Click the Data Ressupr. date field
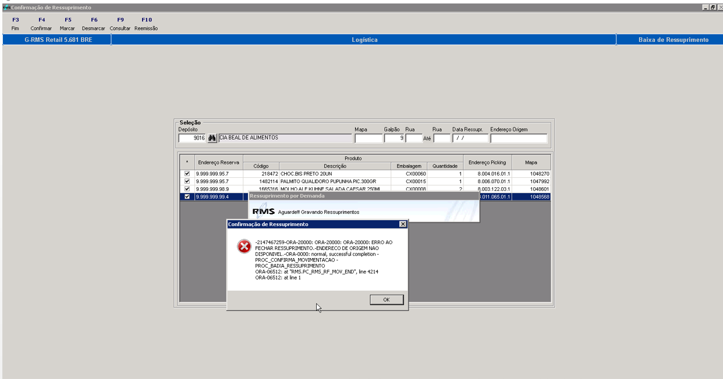723x379 pixels. (x=470, y=138)
